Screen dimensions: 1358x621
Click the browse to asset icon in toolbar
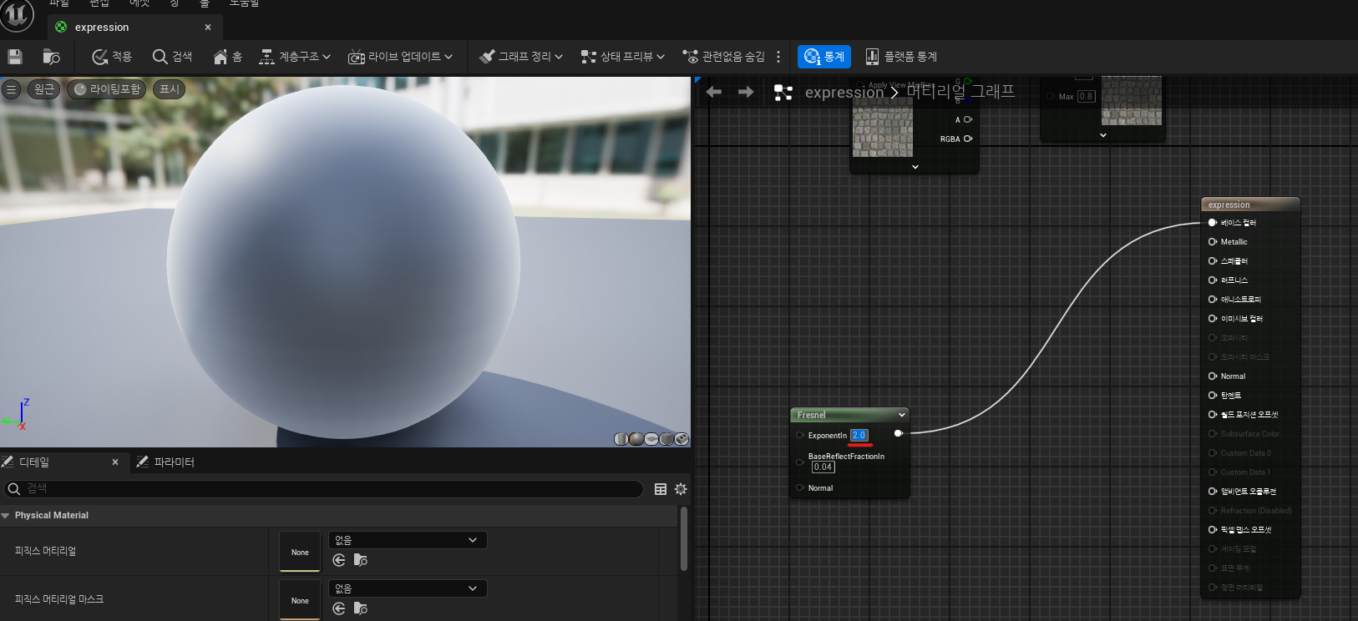[x=51, y=57]
